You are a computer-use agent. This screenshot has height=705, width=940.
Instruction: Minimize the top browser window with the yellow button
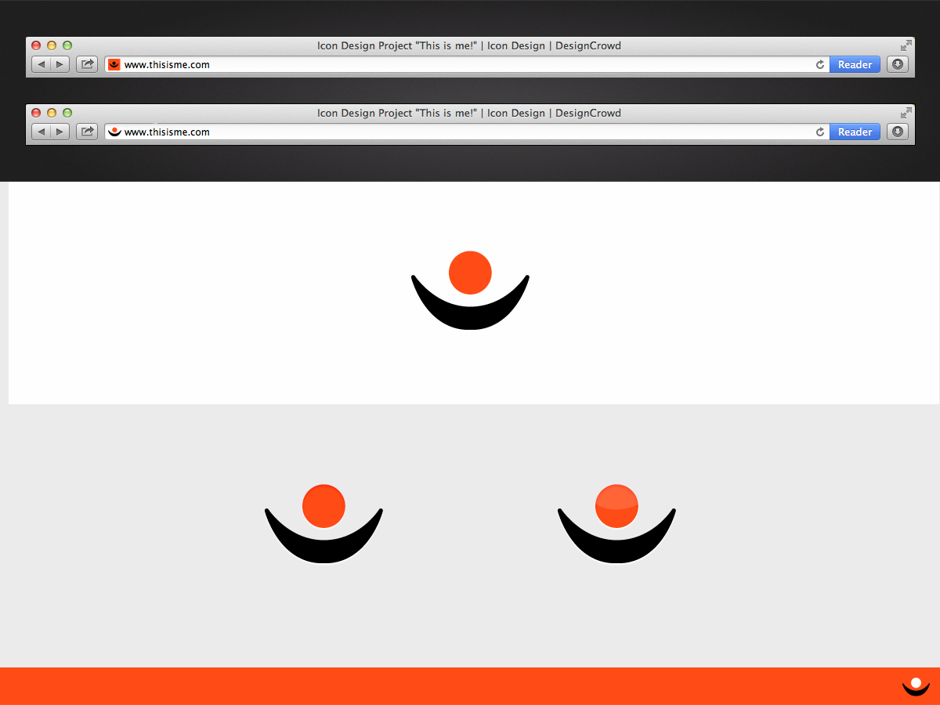[52, 45]
